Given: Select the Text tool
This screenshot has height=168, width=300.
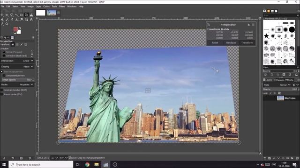Looking at the screenshot, I should point(31,20).
